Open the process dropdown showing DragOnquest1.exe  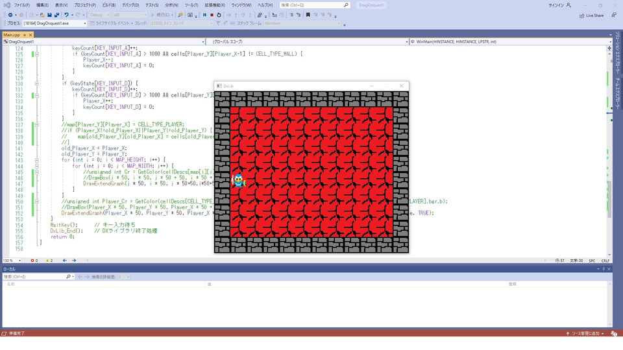click(55, 23)
